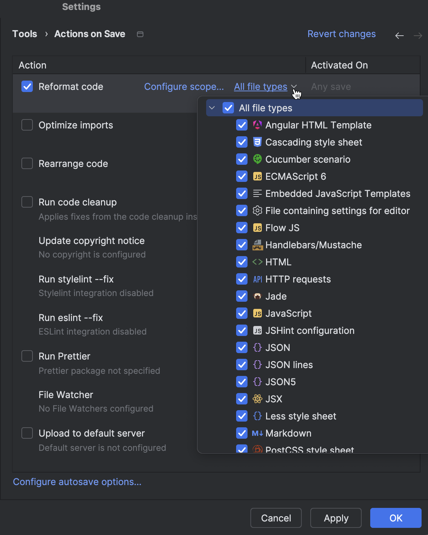Click the Angular HTML Template icon
The image size is (428, 535).
(x=257, y=125)
